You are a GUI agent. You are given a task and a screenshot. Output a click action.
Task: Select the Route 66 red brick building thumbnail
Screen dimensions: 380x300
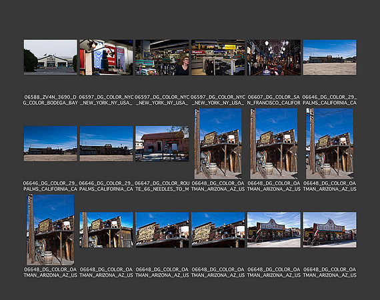tap(162, 143)
